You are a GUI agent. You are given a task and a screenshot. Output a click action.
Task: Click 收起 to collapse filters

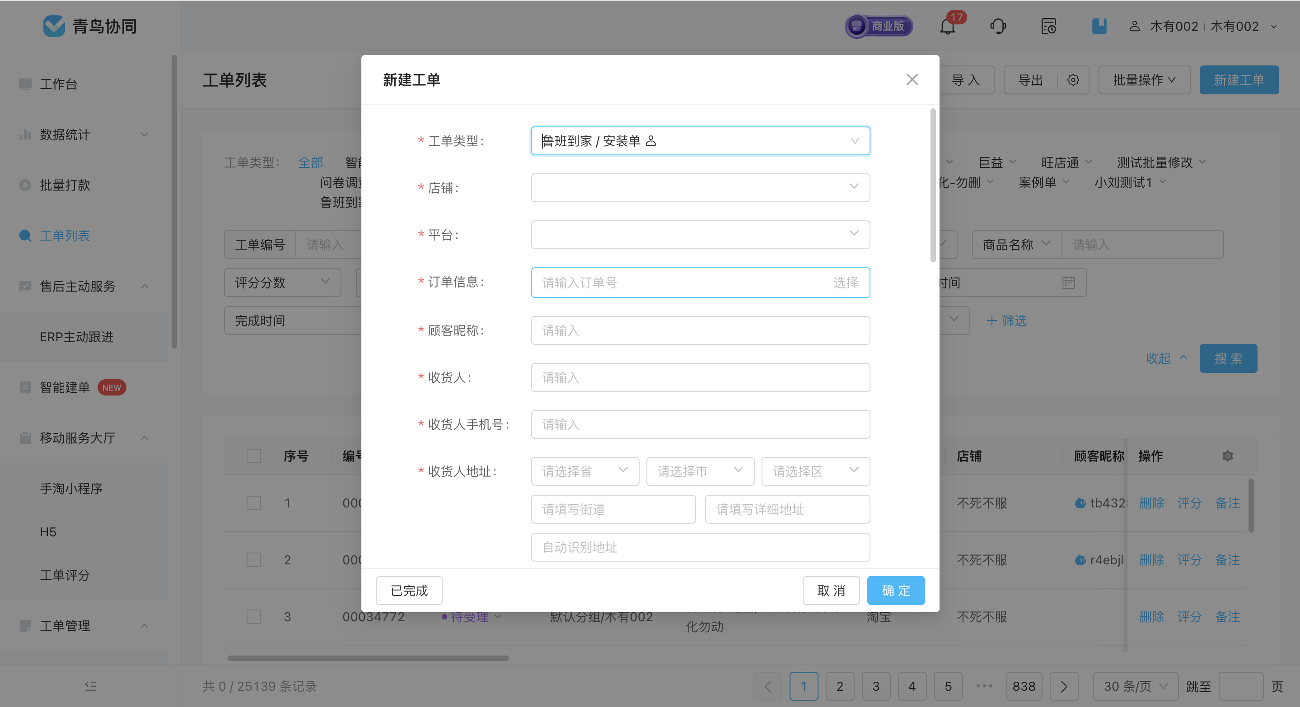coord(1167,358)
